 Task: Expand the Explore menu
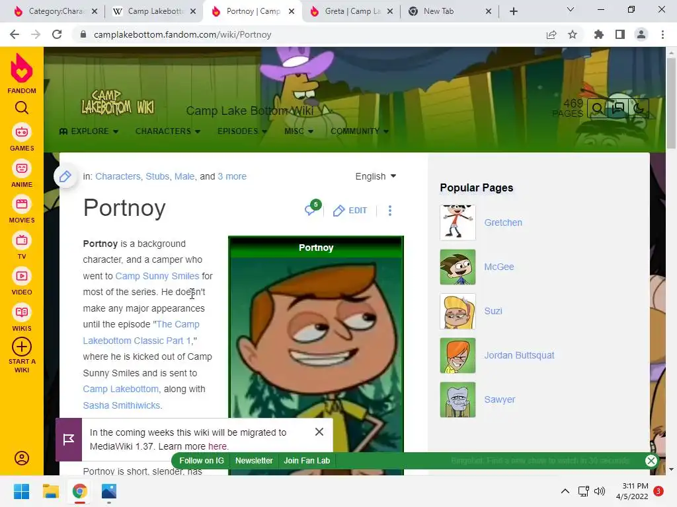(x=89, y=131)
